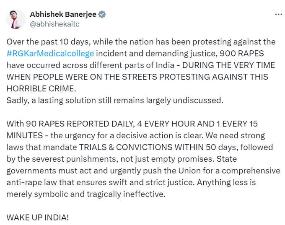This screenshot has width=285, height=225.
Task: Click 'MINUTES - the urgency' text line
Action: 136,136
